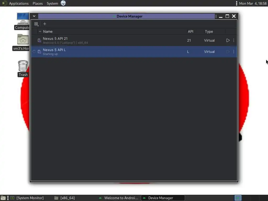Viewport: 268px width, 201px height.
Task: Close the Device Manager window
Action: (234, 16)
